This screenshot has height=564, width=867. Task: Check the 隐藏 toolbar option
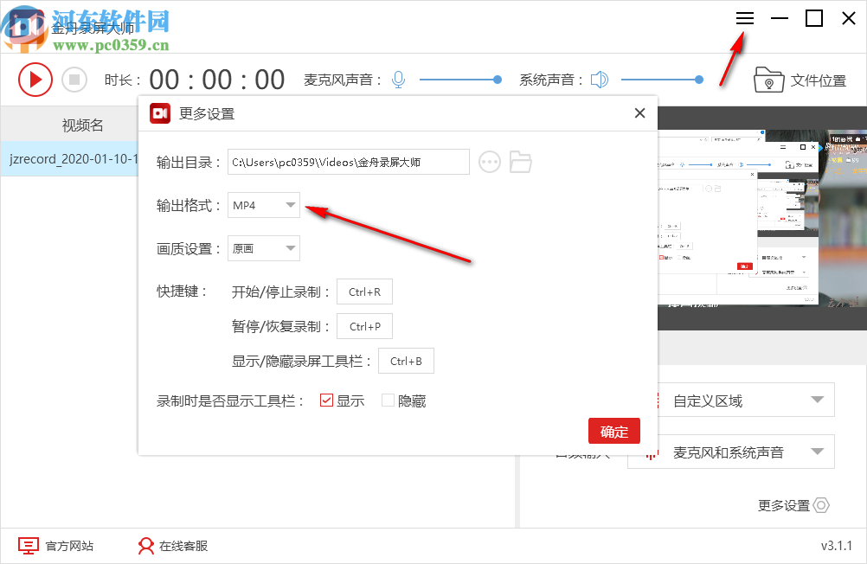(x=388, y=400)
